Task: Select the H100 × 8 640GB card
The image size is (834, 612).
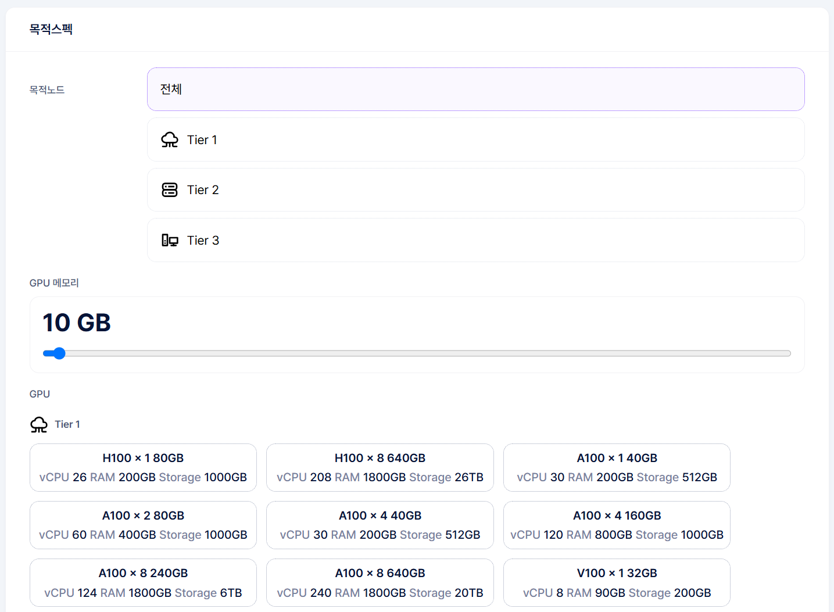Action: [x=380, y=467]
